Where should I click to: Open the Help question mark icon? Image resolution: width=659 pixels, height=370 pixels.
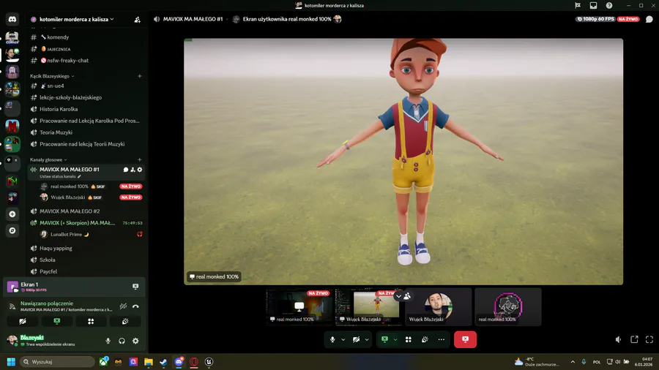tap(609, 5)
